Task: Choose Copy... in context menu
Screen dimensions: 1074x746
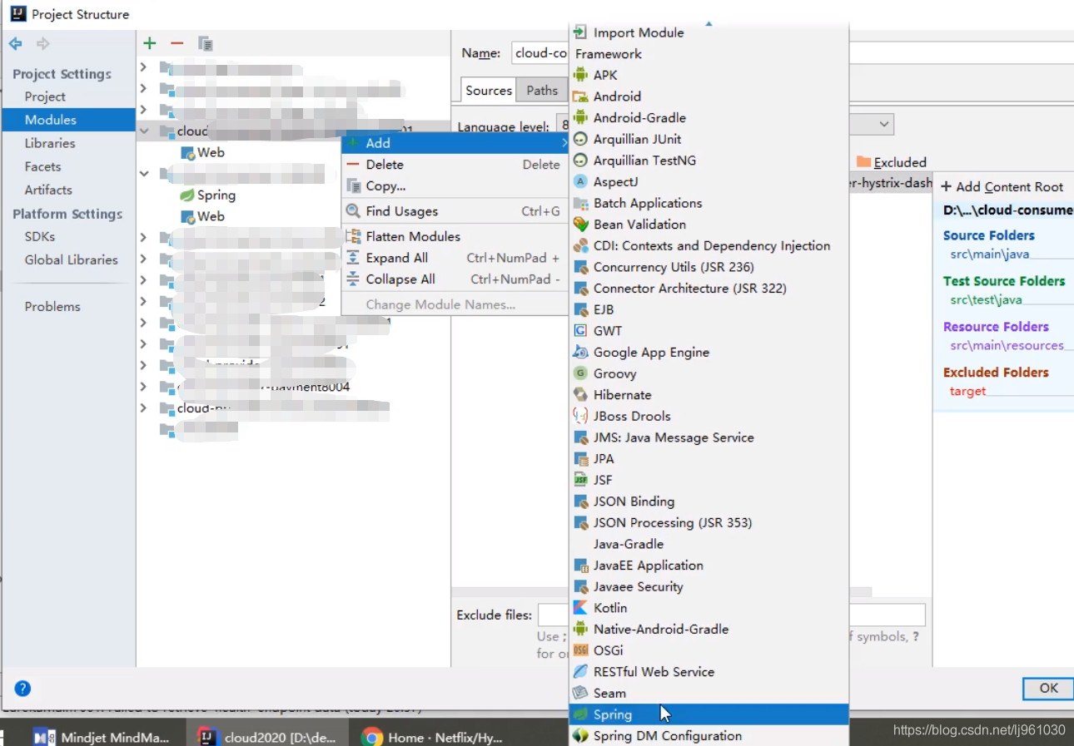Action: tap(455, 186)
